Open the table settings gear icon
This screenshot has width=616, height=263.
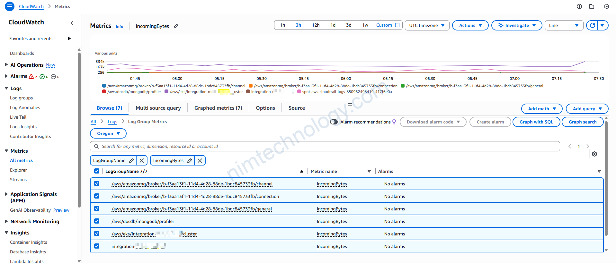tap(594, 154)
